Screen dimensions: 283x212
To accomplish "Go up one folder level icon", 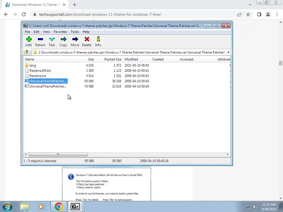I will pos(27,52).
